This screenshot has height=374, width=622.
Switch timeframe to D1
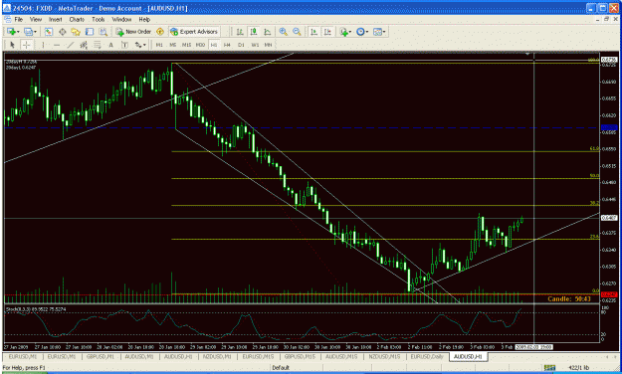pos(241,45)
